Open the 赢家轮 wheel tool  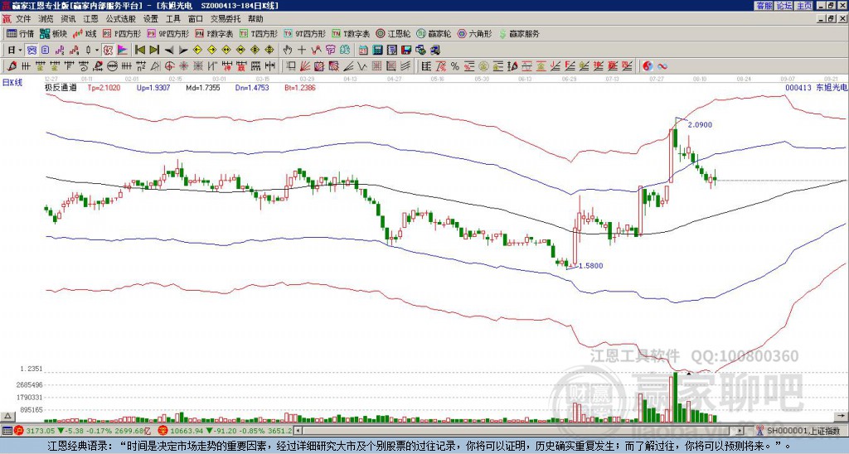click(434, 33)
